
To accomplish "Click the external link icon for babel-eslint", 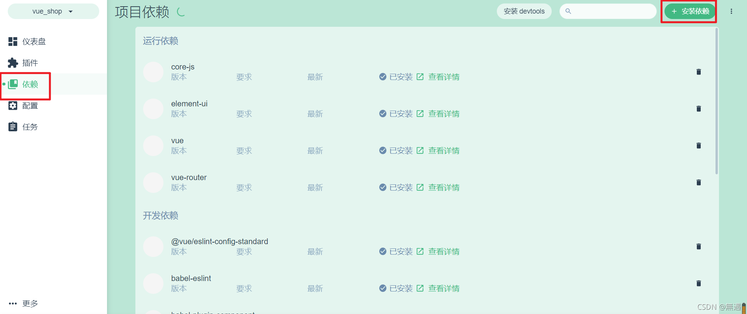I will point(420,288).
